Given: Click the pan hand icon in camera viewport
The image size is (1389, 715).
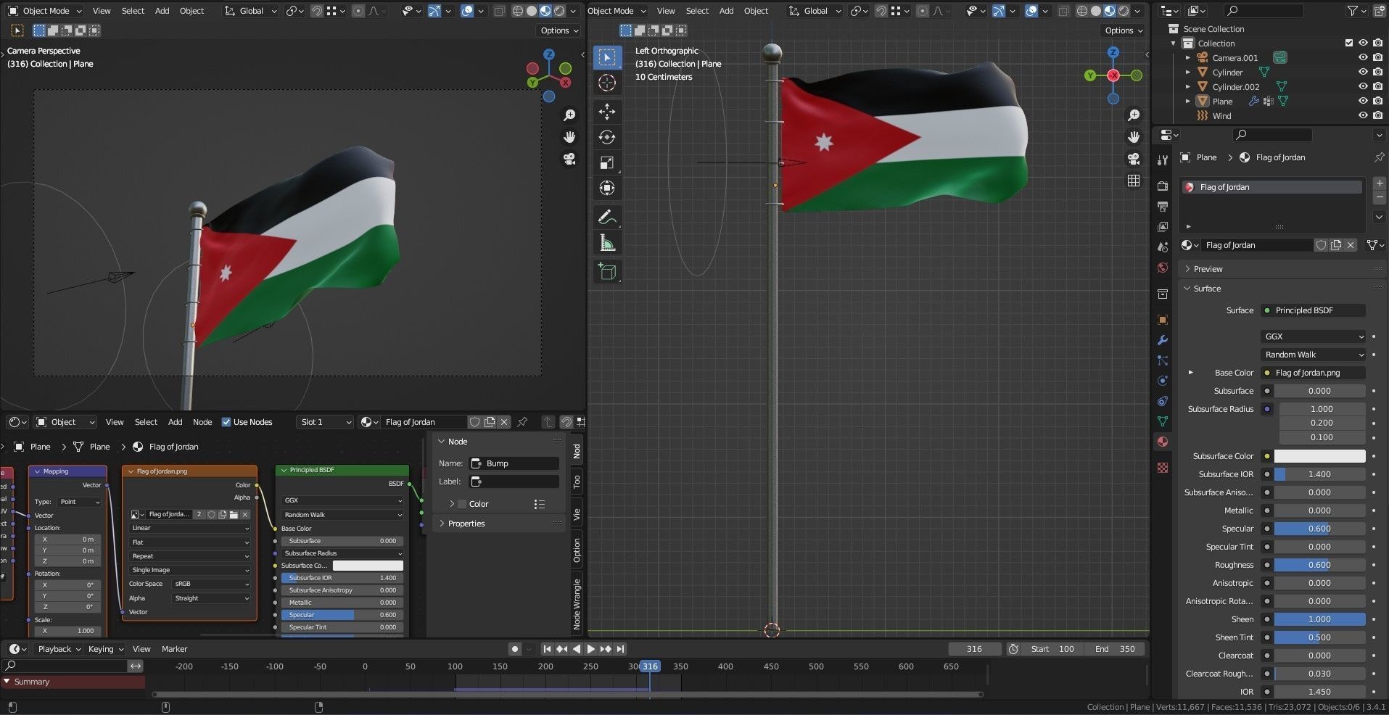Looking at the screenshot, I should [x=569, y=137].
